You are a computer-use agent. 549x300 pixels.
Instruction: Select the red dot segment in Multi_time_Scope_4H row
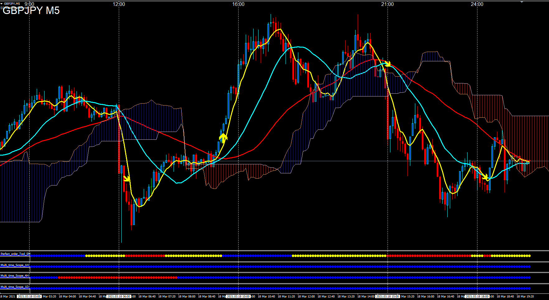click(118, 277)
